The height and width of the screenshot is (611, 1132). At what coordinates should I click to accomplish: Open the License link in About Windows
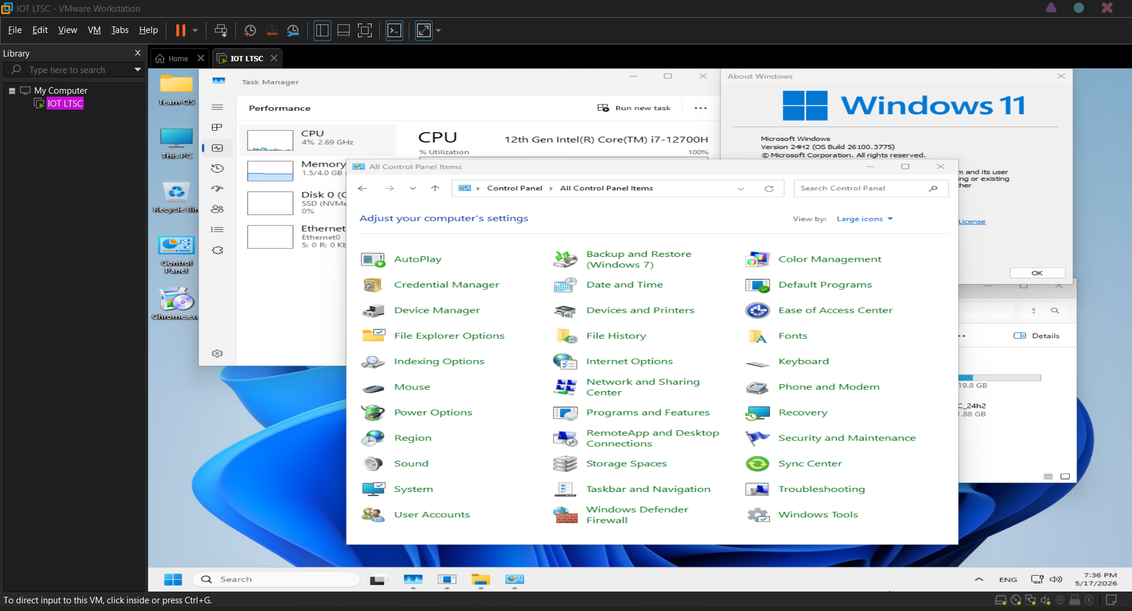point(972,222)
